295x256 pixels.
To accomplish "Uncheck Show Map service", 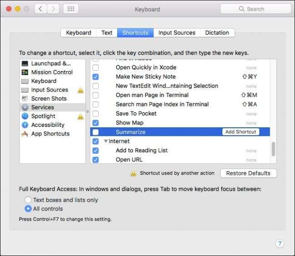I will [x=96, y=123].
